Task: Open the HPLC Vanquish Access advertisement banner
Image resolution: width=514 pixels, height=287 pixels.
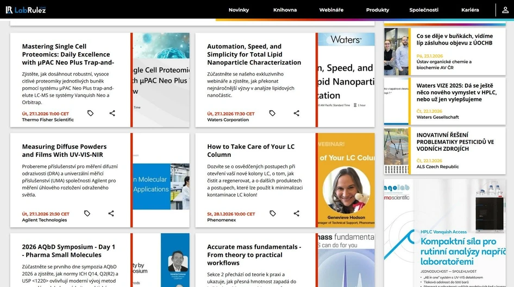Action: [x=444, y=233]
